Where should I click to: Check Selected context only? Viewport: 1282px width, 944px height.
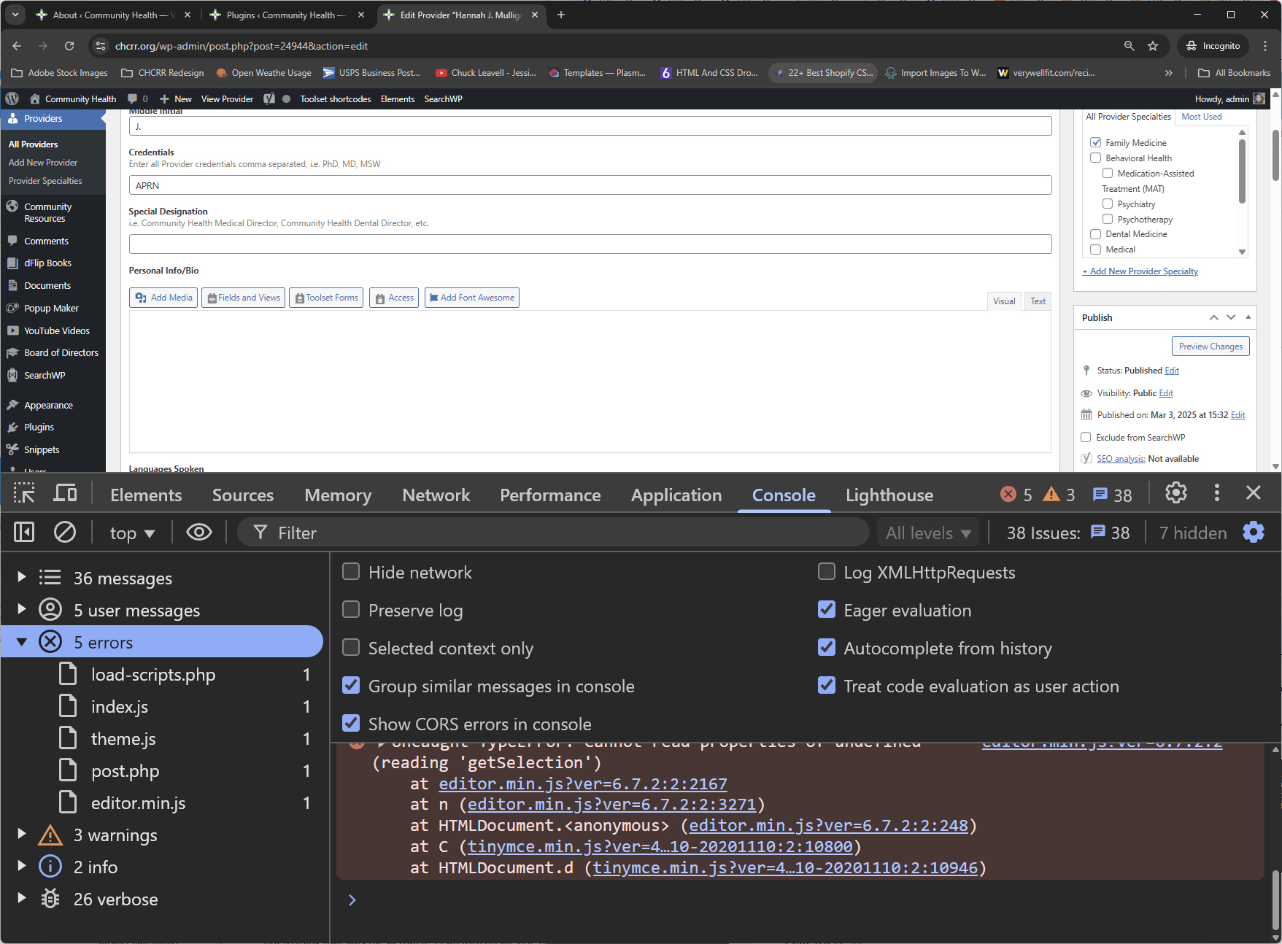coord(351,647)
